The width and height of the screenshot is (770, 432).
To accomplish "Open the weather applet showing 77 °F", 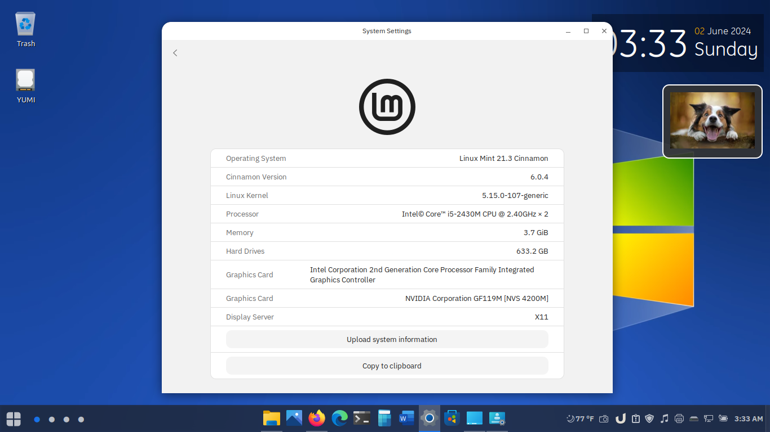I will (580, 418).
